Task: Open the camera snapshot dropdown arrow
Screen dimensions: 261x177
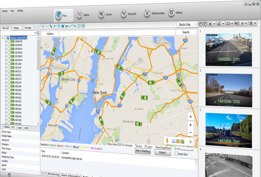Action: [x=232, y=24]
